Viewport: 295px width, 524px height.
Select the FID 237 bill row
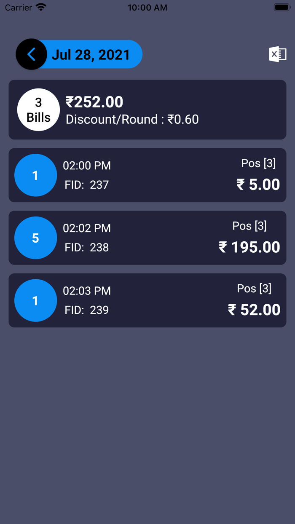tap(147, 175)
